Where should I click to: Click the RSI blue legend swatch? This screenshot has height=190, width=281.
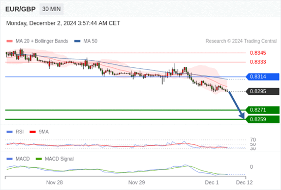[x=10, y=132]
